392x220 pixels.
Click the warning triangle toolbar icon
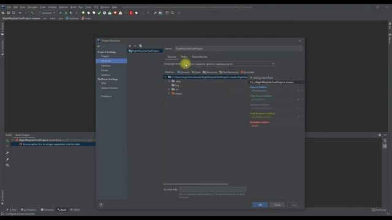(121, 13)
